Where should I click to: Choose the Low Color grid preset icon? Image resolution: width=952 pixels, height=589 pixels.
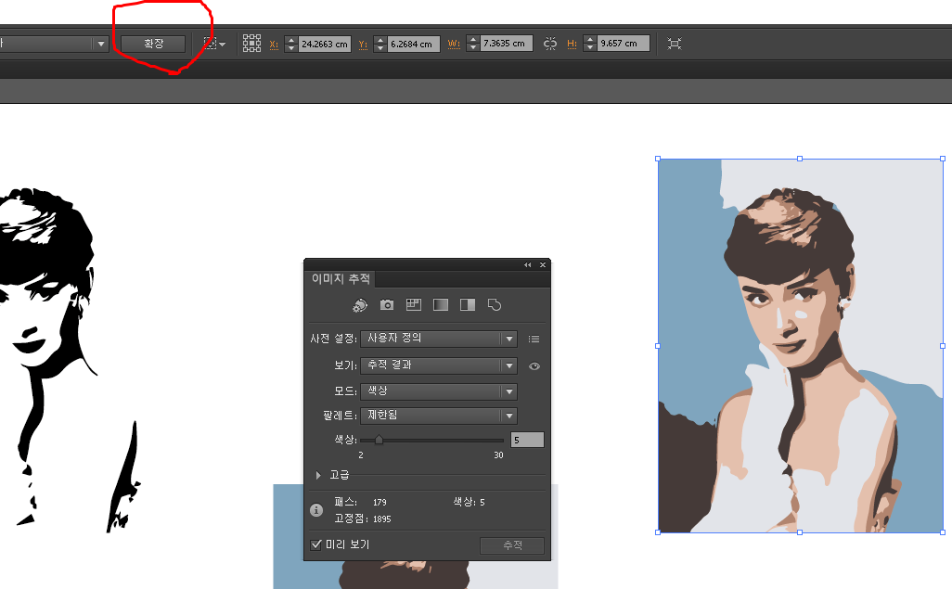tap(414, 305)
